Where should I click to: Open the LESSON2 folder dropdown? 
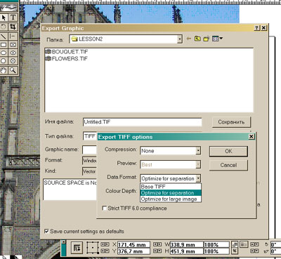pos(180,39)
